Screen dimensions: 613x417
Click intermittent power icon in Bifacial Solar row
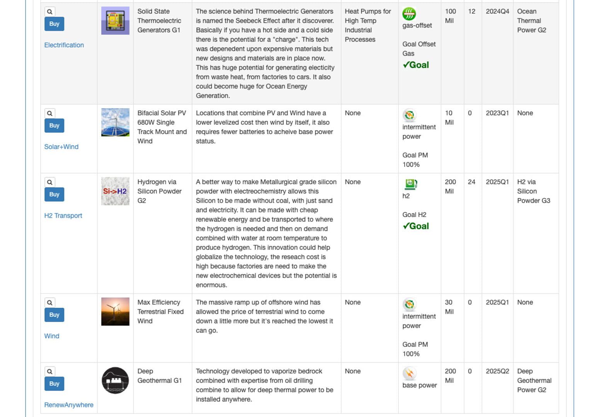click(x=409, y=115)
